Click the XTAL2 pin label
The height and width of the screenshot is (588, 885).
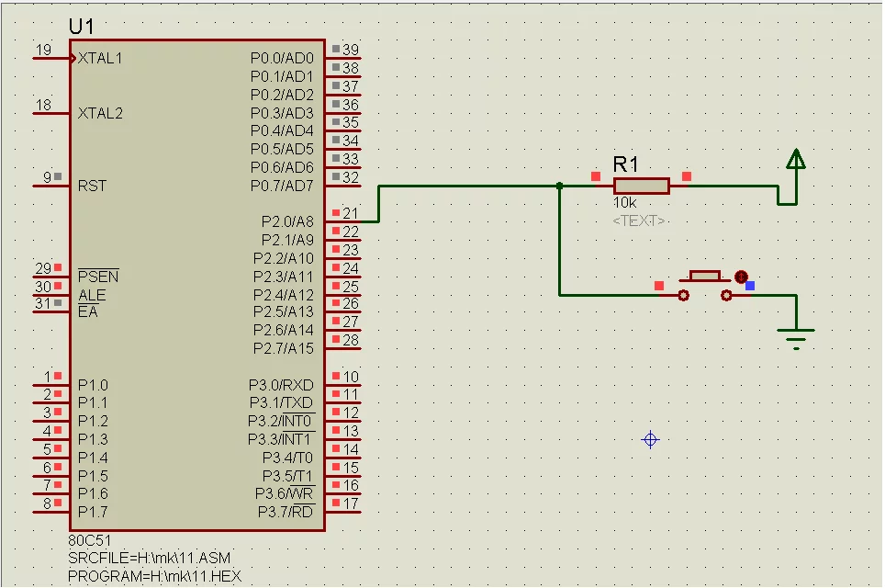[100, 113]
